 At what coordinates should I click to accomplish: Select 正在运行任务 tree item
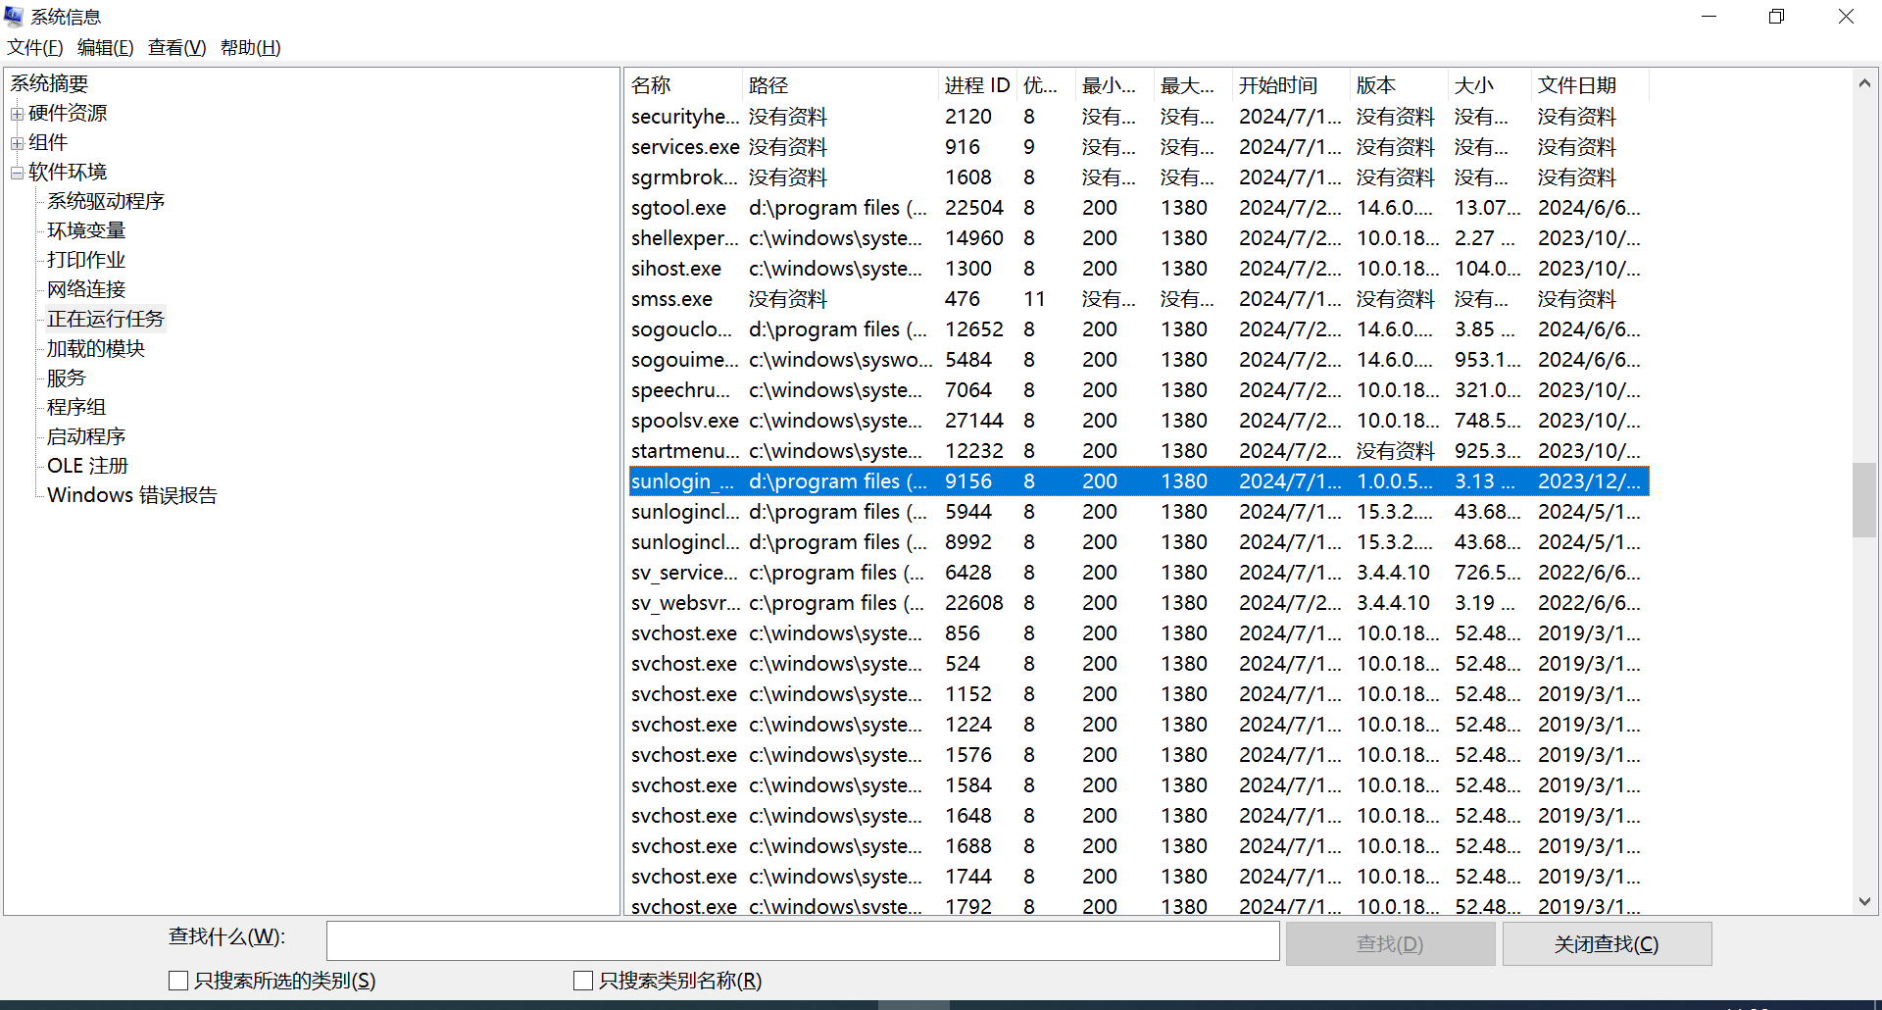coord(106,319)
